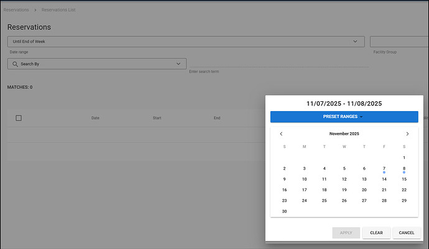Click the Facility Group input field

pos(398,42)
